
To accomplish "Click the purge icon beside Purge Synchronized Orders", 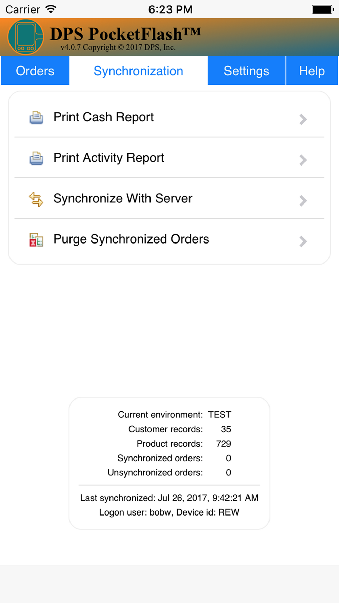I will [x=36, y=240].
